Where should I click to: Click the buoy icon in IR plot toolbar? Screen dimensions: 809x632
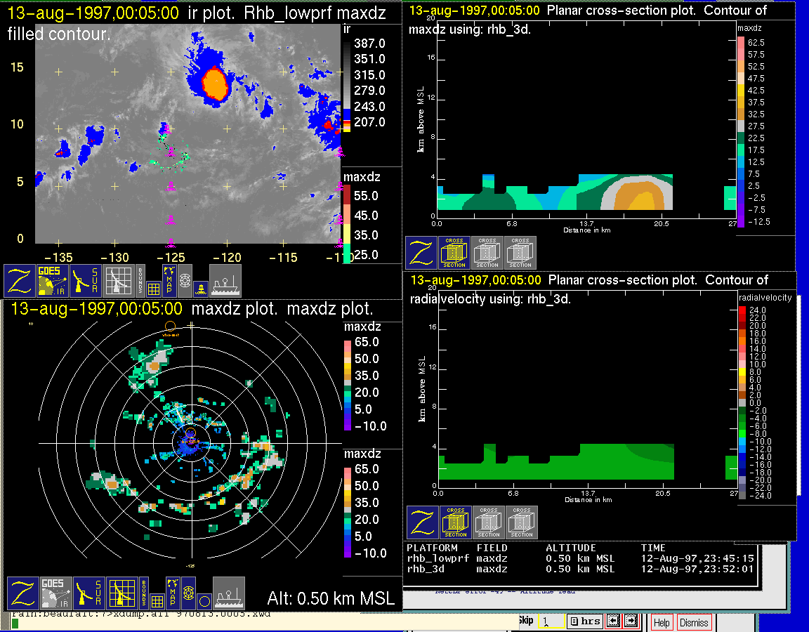point(199,288)
